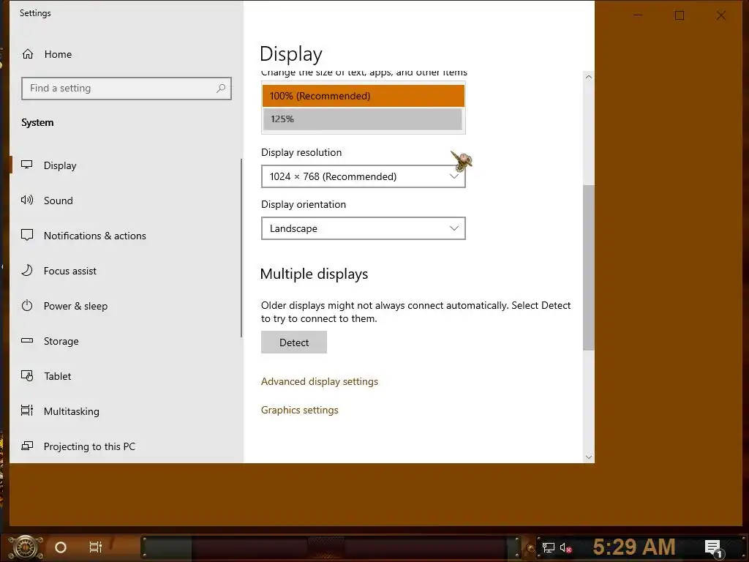This screenshot has width=749, height=562.
Task: Minimize the Settings window
Action: point(638,16)
